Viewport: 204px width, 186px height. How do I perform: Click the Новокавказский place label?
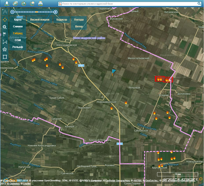pyautogui.click(x=107, y=102)
